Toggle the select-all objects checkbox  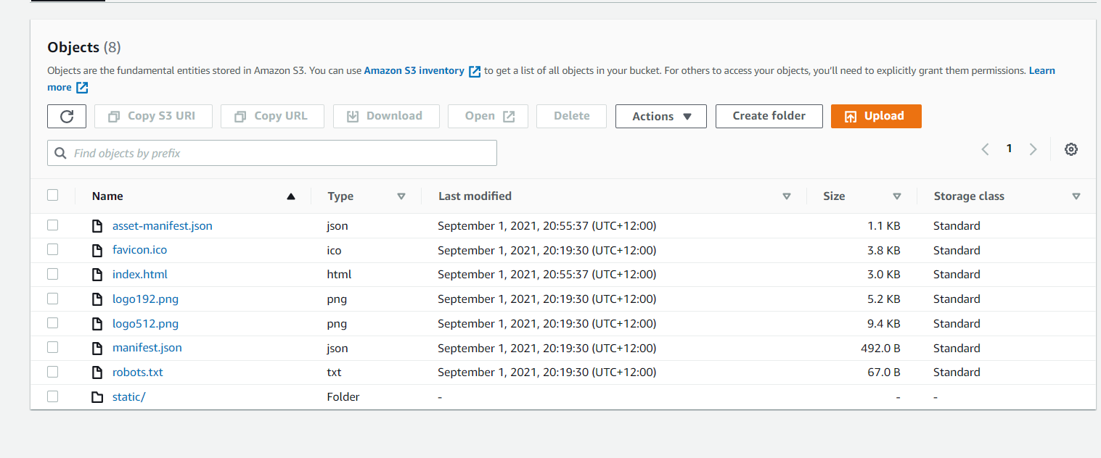(52, 195)
